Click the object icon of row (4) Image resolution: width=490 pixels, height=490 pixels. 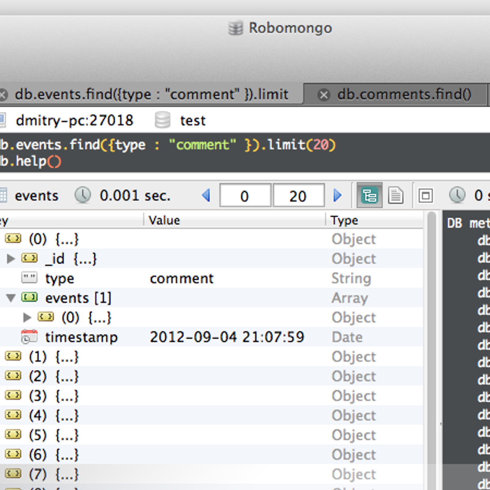click(13, 415)
